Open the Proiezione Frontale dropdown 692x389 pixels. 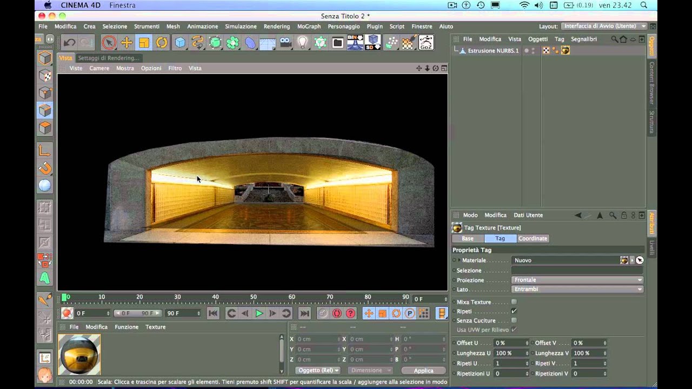coord(577,280)
